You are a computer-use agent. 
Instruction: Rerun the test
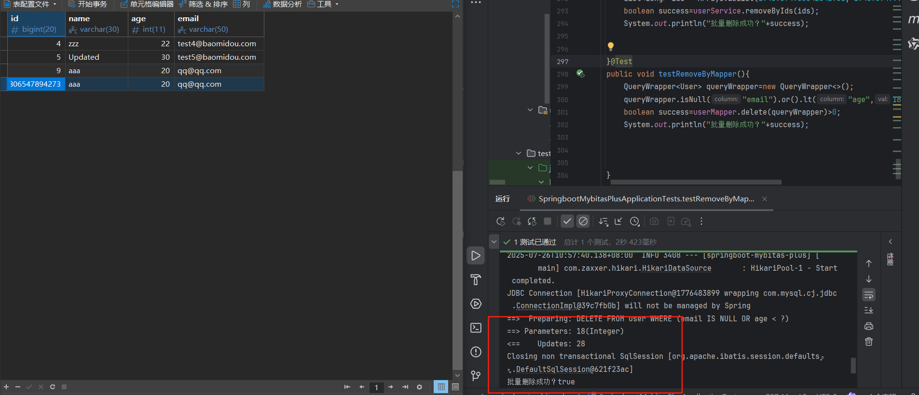pos(500,222)
